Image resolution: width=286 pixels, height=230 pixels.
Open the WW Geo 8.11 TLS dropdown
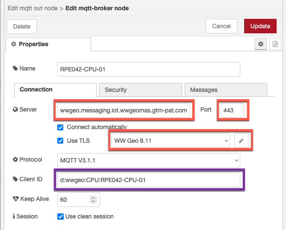point(171,141)
